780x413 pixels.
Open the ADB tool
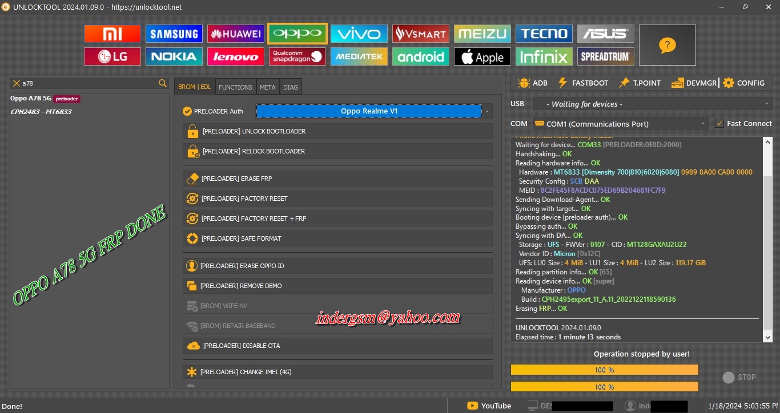(x=532, y=83)
